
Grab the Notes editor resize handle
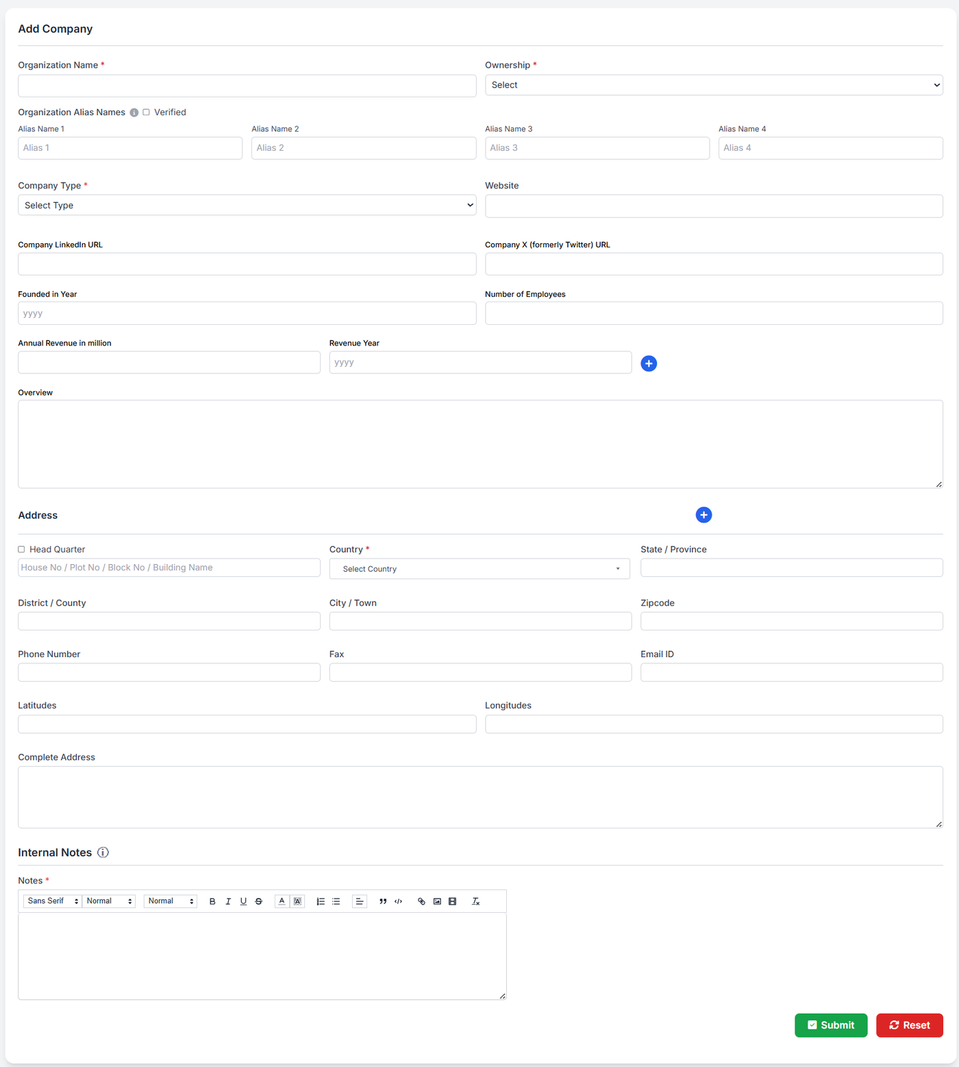click(x=502, y=996)
